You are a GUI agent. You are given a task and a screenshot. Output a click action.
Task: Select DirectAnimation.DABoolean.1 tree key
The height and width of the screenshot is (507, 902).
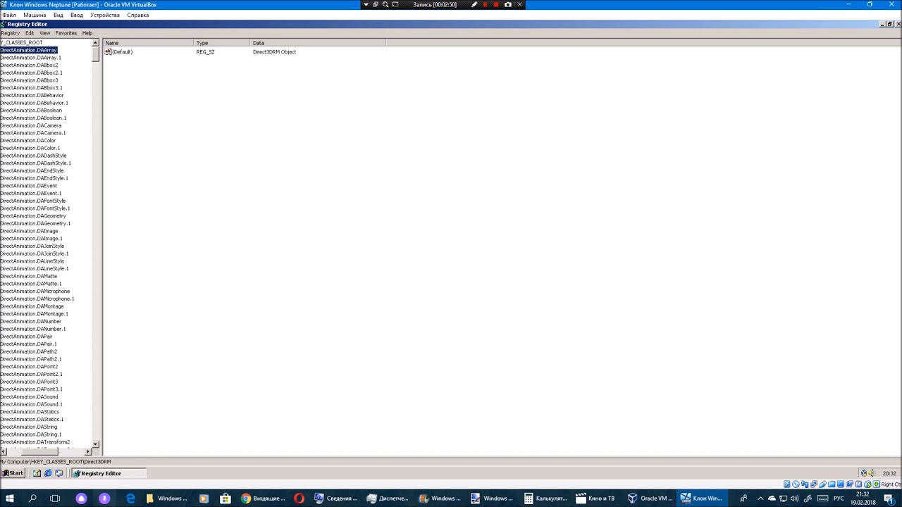(x=33, y=118)
